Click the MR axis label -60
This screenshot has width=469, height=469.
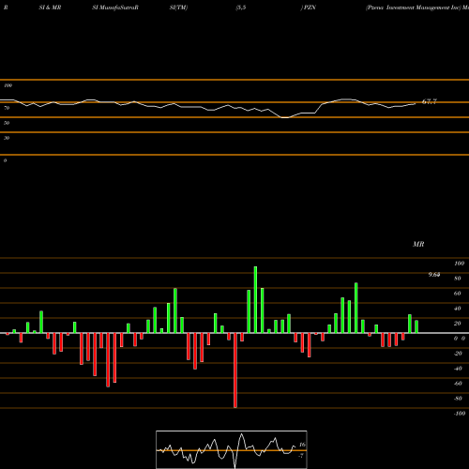click(x=458, y=384)
